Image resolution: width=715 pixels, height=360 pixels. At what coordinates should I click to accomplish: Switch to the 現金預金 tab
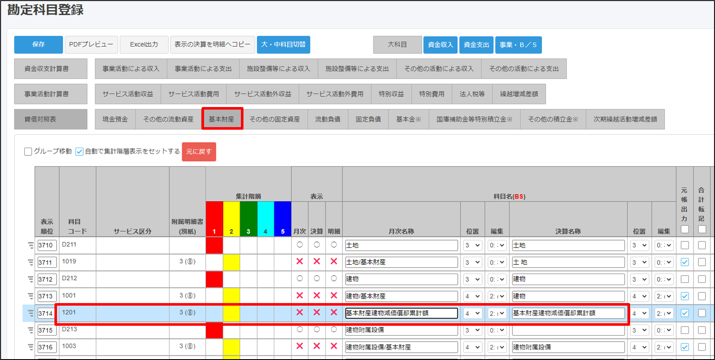click(x=115, y=119)
